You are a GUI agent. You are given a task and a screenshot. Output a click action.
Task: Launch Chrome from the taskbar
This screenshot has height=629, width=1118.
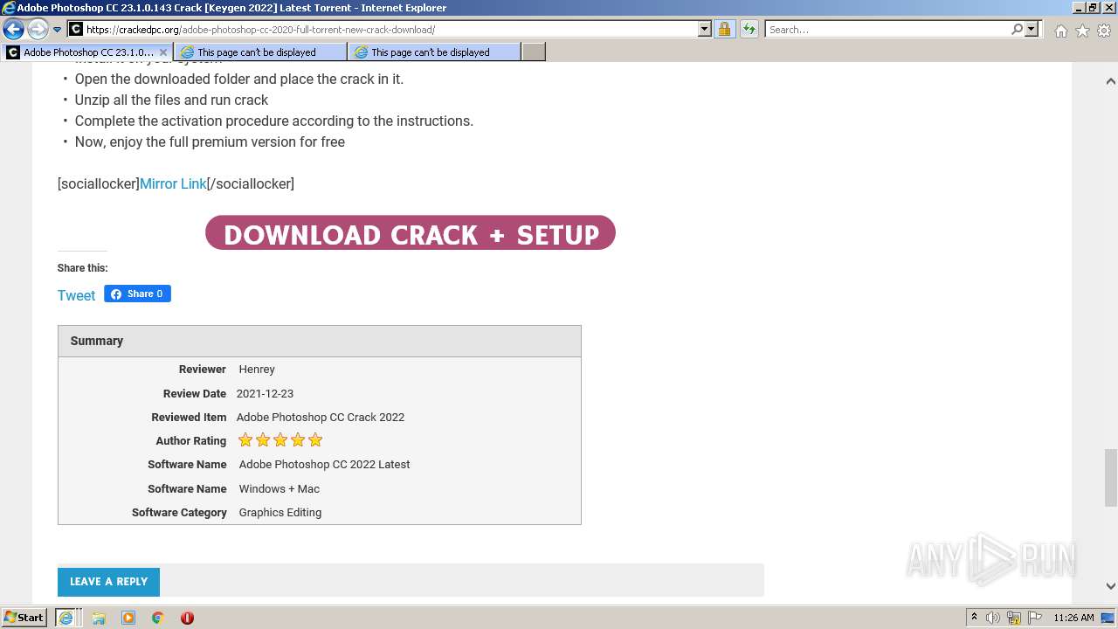click(x=158, y=618)
